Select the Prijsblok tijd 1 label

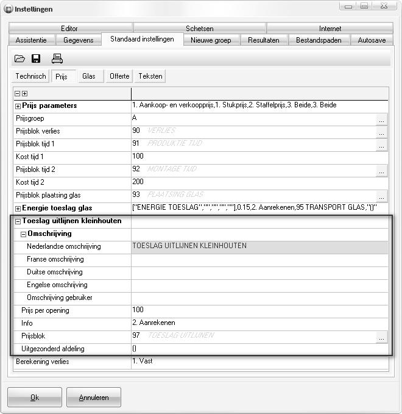[35, 144]
